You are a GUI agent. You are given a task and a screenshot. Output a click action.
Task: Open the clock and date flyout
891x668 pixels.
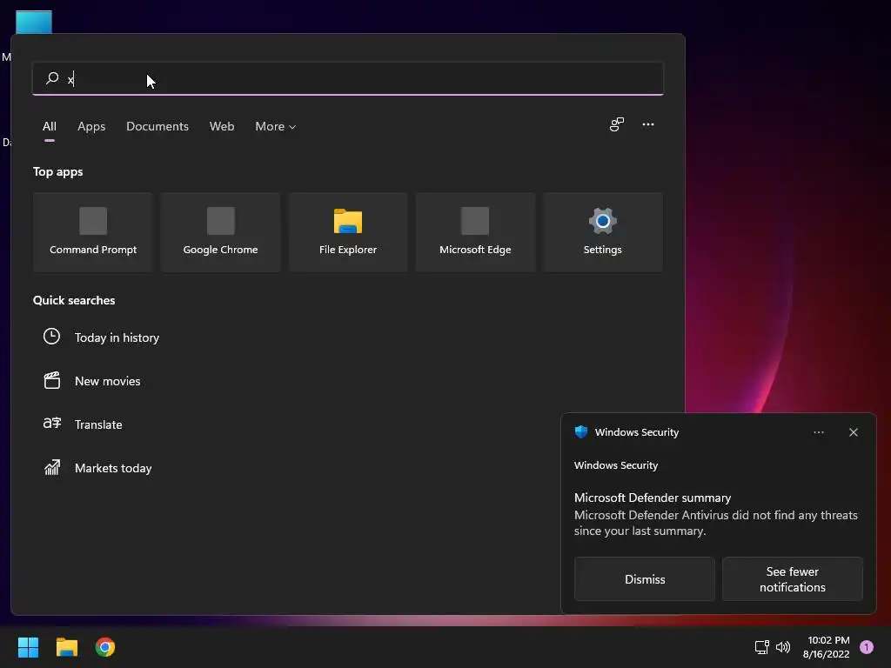click(x=827, y=647)
